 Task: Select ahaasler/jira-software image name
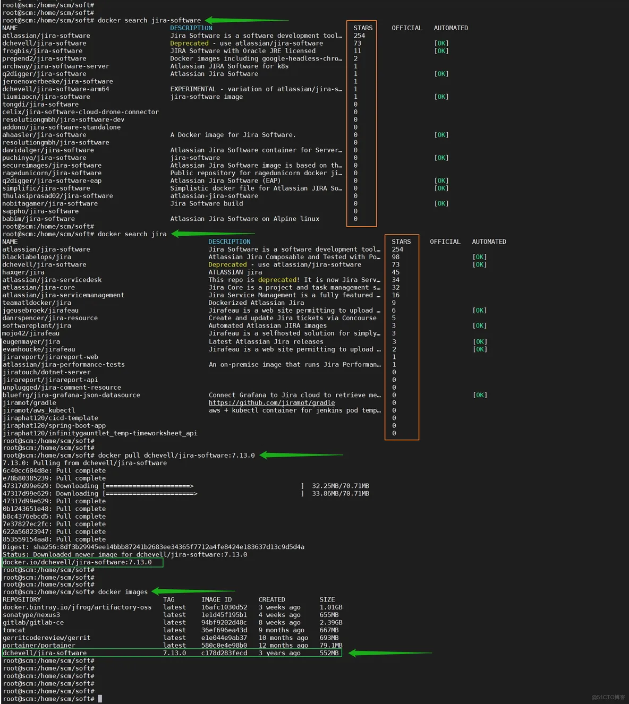click(44, 135)
